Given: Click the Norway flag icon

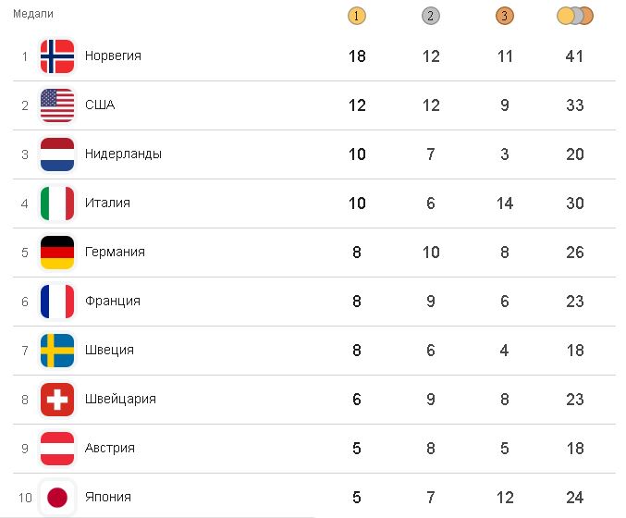Looking at the screenshot, I should click(x=56, y=56).
